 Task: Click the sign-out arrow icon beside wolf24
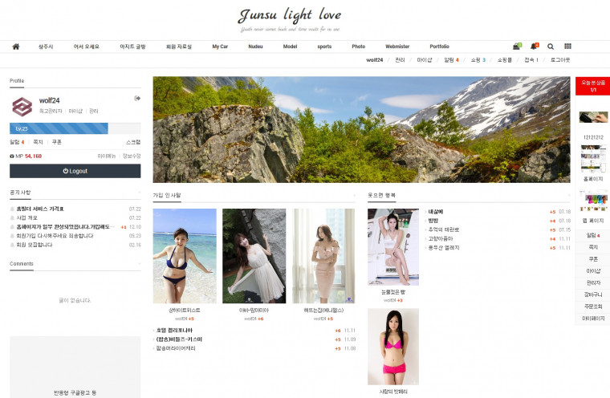137,99
